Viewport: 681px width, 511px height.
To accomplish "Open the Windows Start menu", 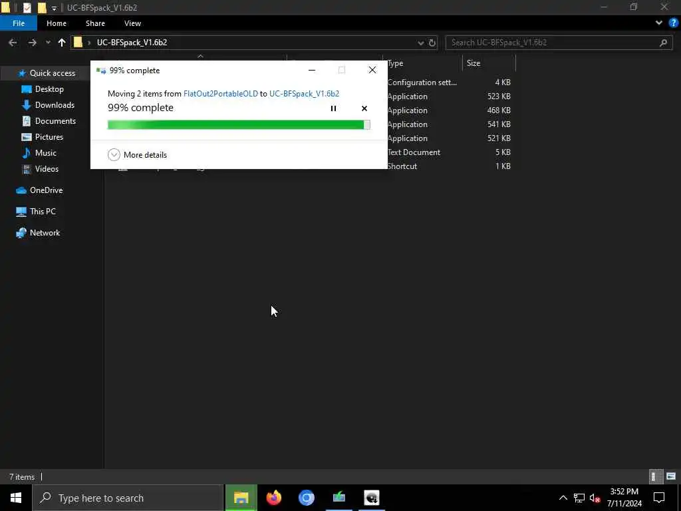I will (16, 498).
